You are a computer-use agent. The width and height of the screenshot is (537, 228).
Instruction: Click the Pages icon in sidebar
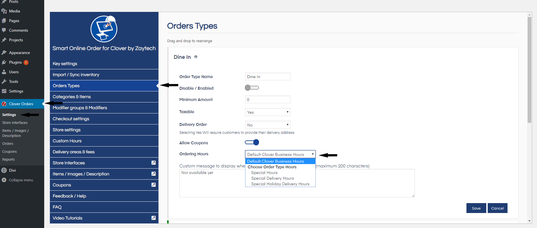coord(4,21)
